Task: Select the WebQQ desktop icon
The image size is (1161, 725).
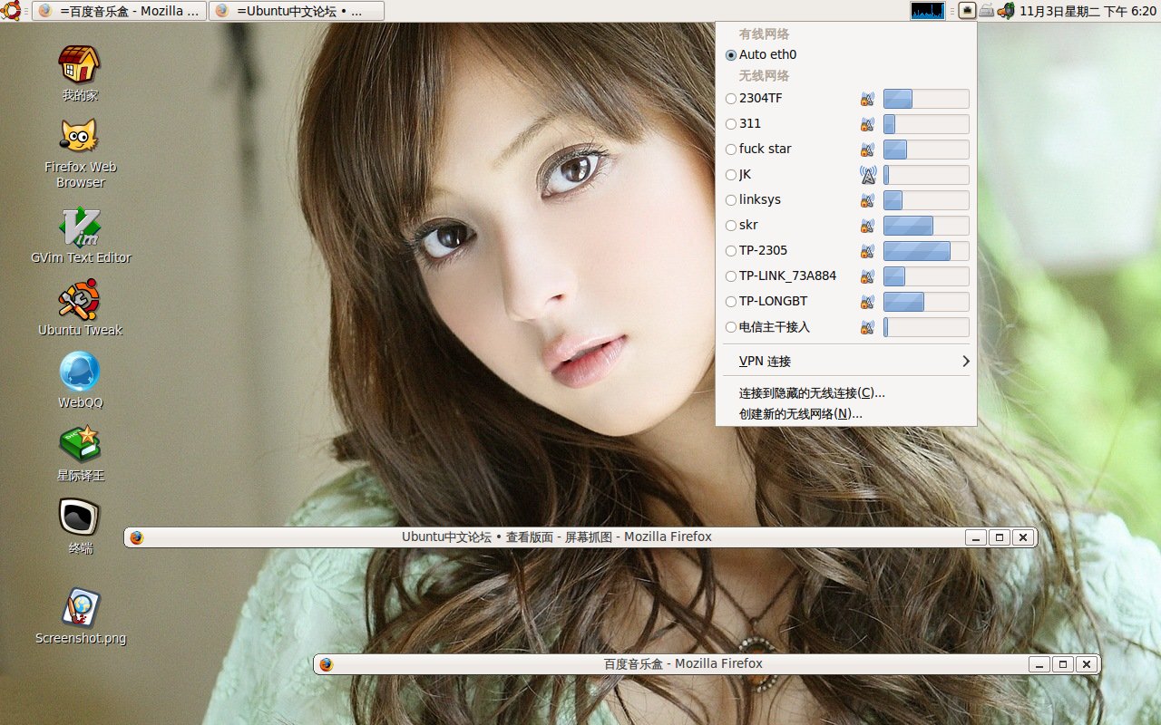Action: pos(80,381)
